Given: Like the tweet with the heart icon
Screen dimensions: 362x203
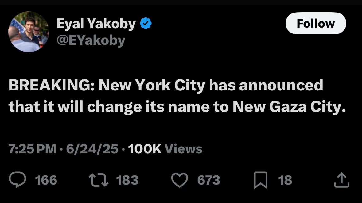Looking at the screenshot, I should pos(179,180).
